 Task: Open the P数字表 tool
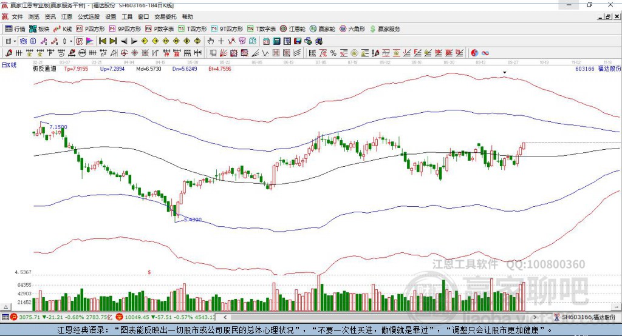coord(160,29)
